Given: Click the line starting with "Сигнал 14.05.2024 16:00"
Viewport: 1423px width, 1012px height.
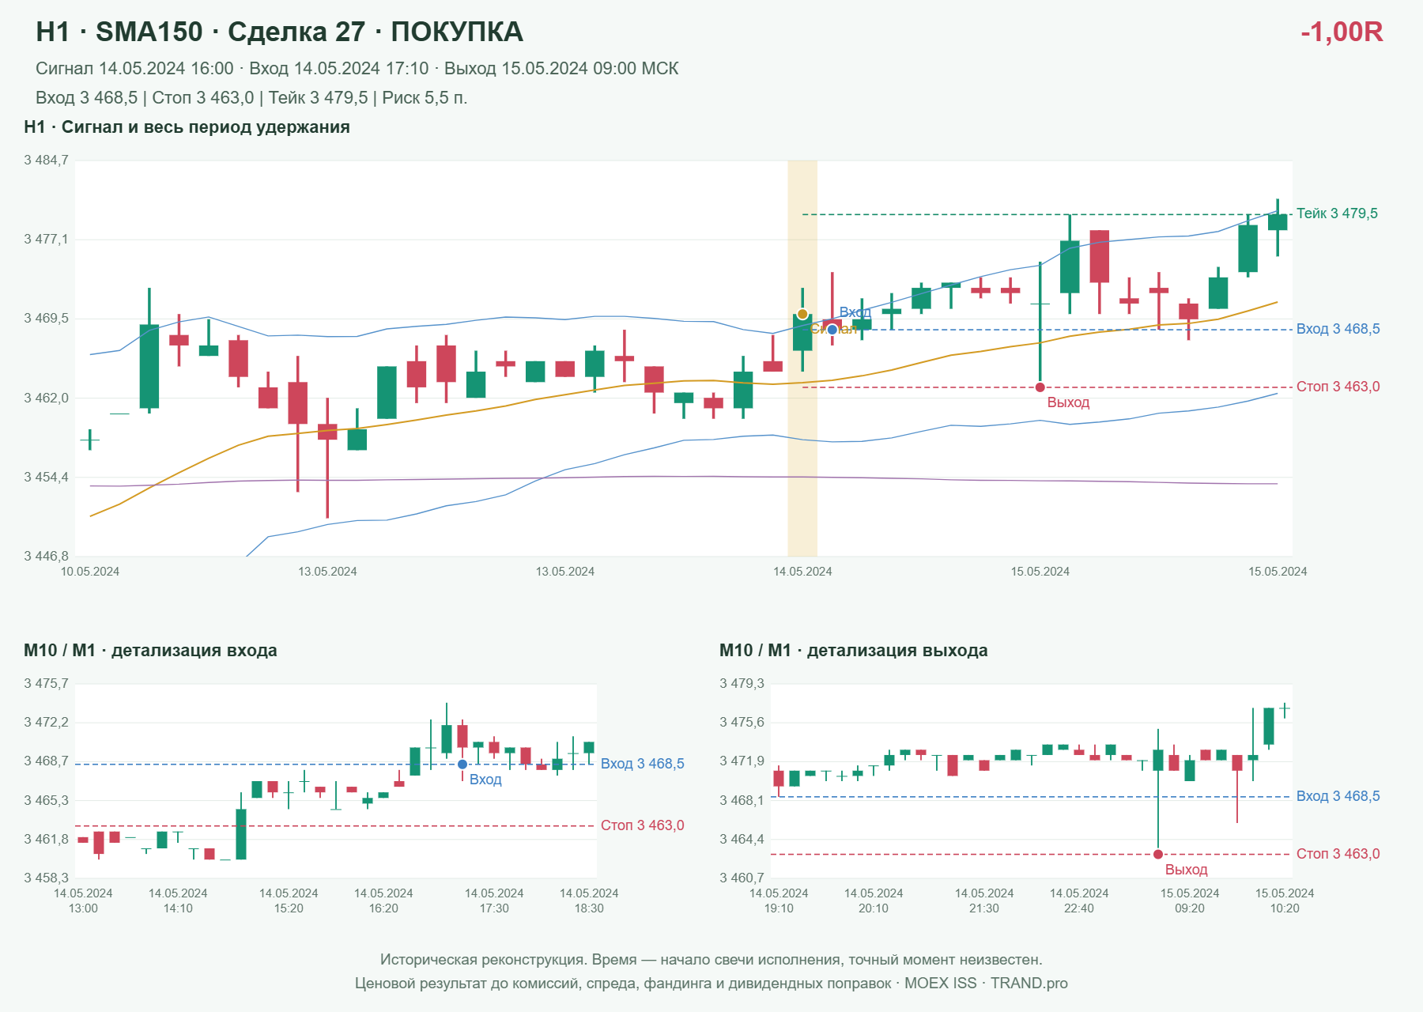Looking at the screenshot, I should [357, 69].
